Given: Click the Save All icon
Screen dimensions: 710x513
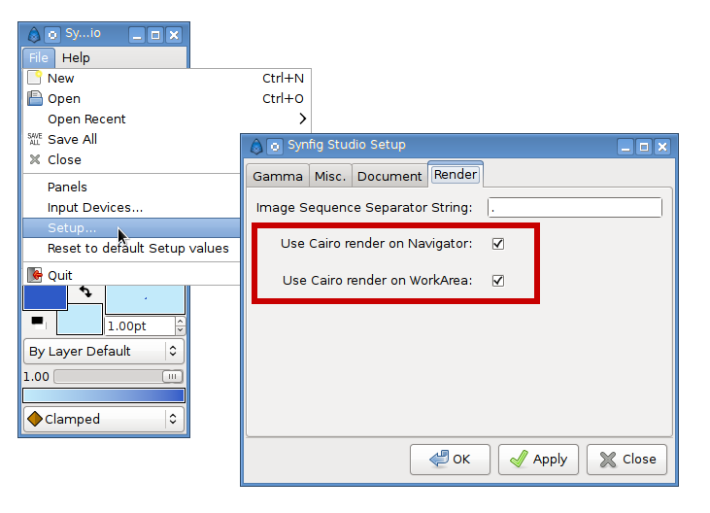Looking at the screenshot, I should [x=34, y=139].
